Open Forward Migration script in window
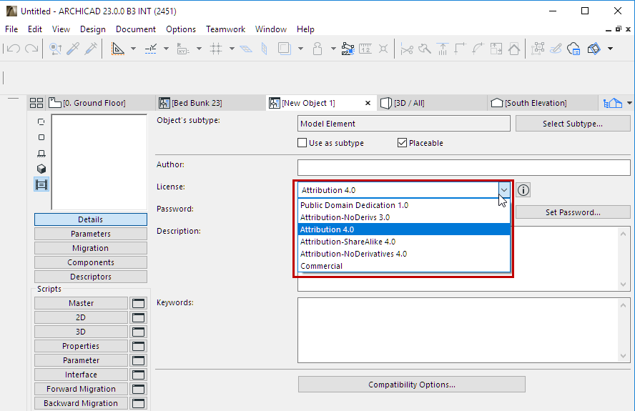 139,389
